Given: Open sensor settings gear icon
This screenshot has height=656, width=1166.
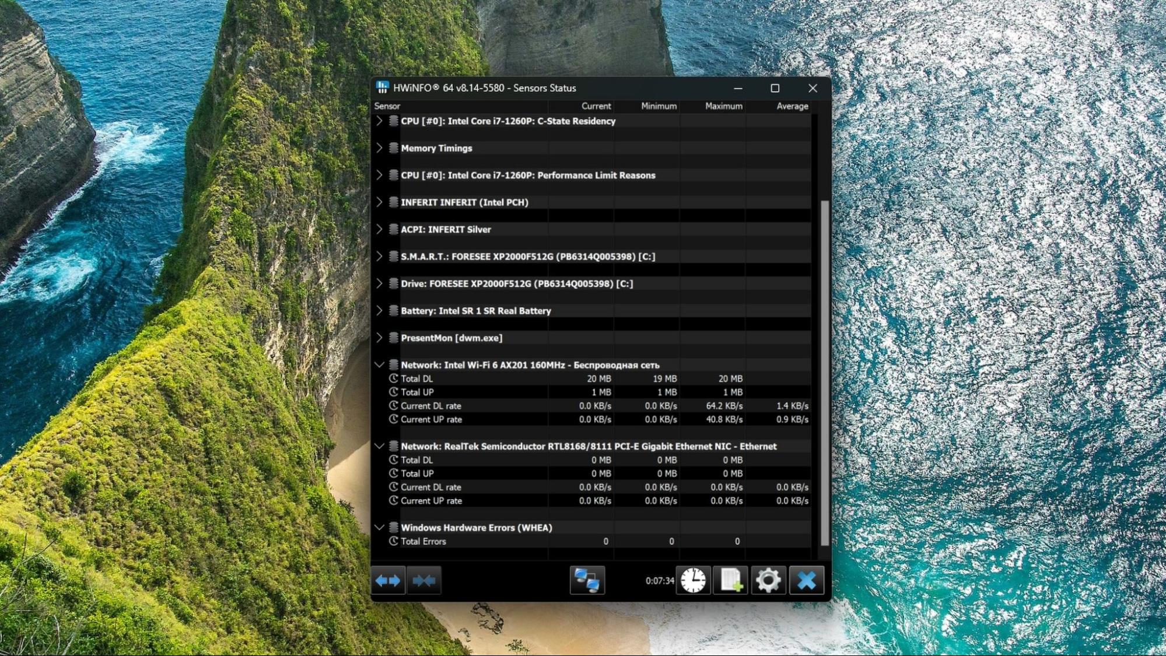Looking at the screenshot, I should click(x=768, y=580).
